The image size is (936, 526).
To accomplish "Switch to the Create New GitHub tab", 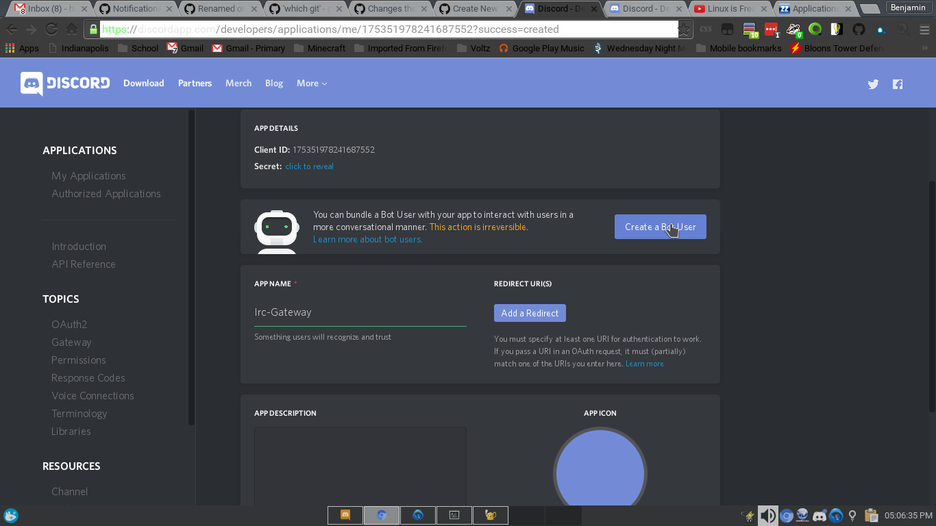I will [x=473, y=9].
